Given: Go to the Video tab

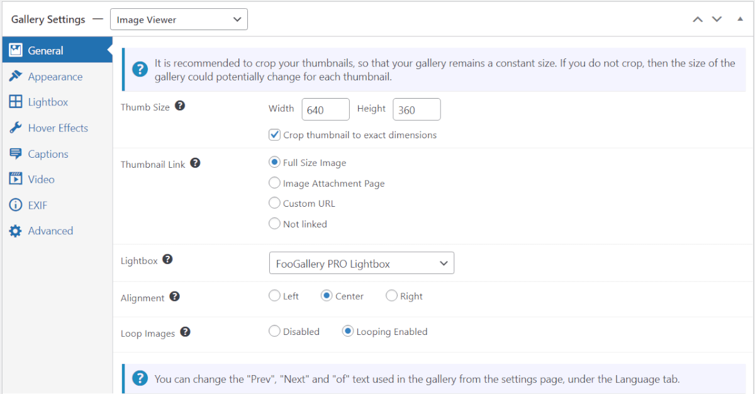Looking at the screenshot, I should pyautogui.click(x=57, y=179).
